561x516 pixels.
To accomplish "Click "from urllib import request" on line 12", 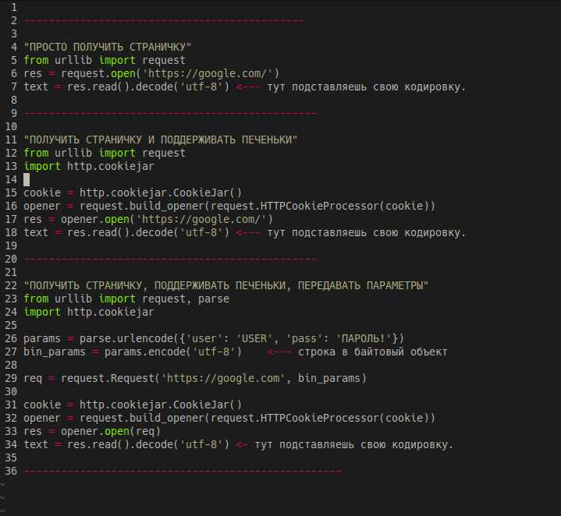I will point(105,153).
